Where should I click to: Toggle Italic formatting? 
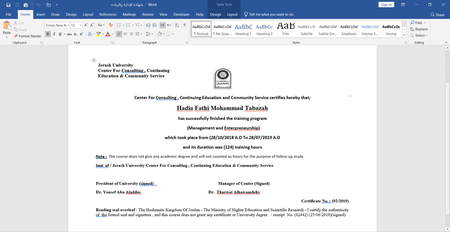tap(54, 34)
